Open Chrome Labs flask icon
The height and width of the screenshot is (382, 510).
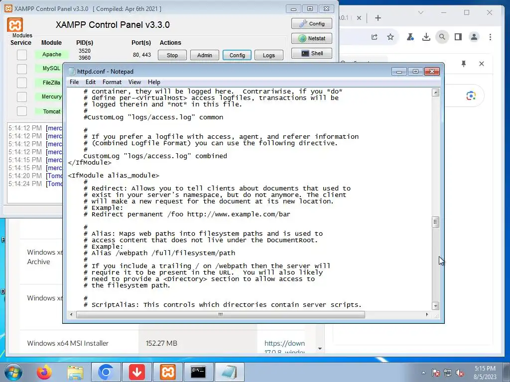(410, 37)
